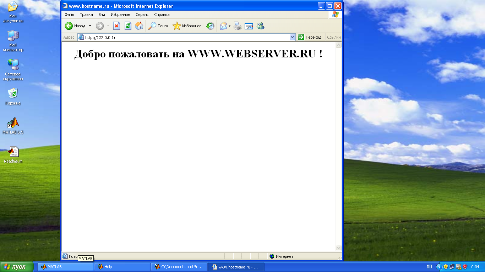
Task: Stop page loading with red X icon
Action: click(x=116, y=26)
